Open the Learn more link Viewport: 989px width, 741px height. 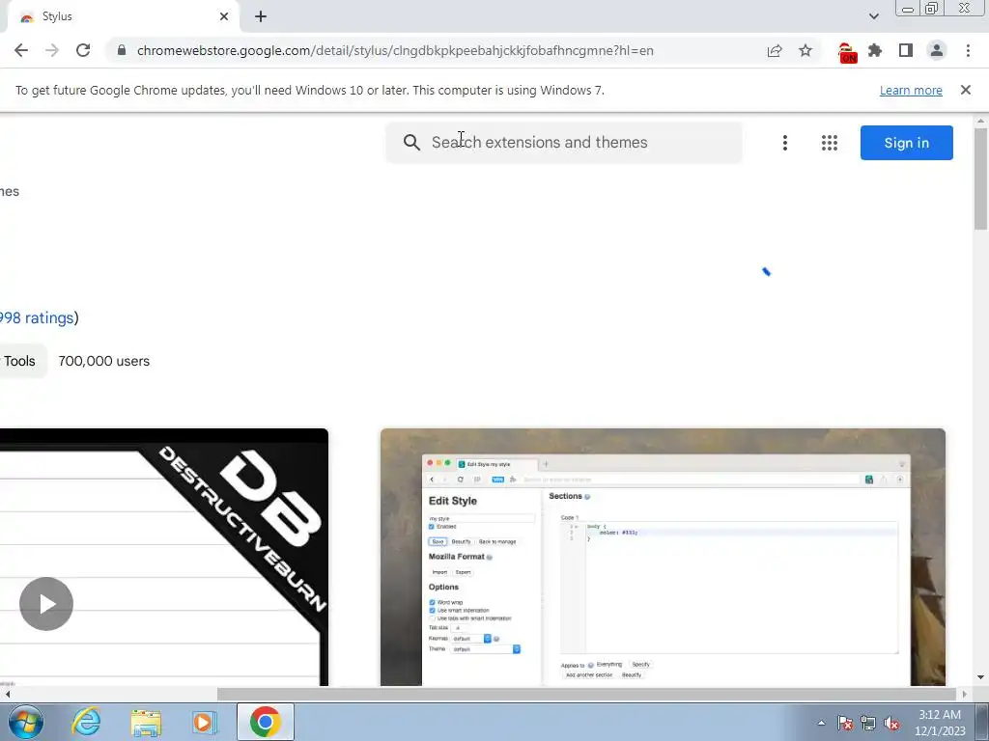[x=911, y=90]
